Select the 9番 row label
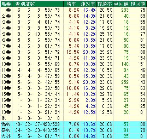The image size is (147, 140). 6,58
